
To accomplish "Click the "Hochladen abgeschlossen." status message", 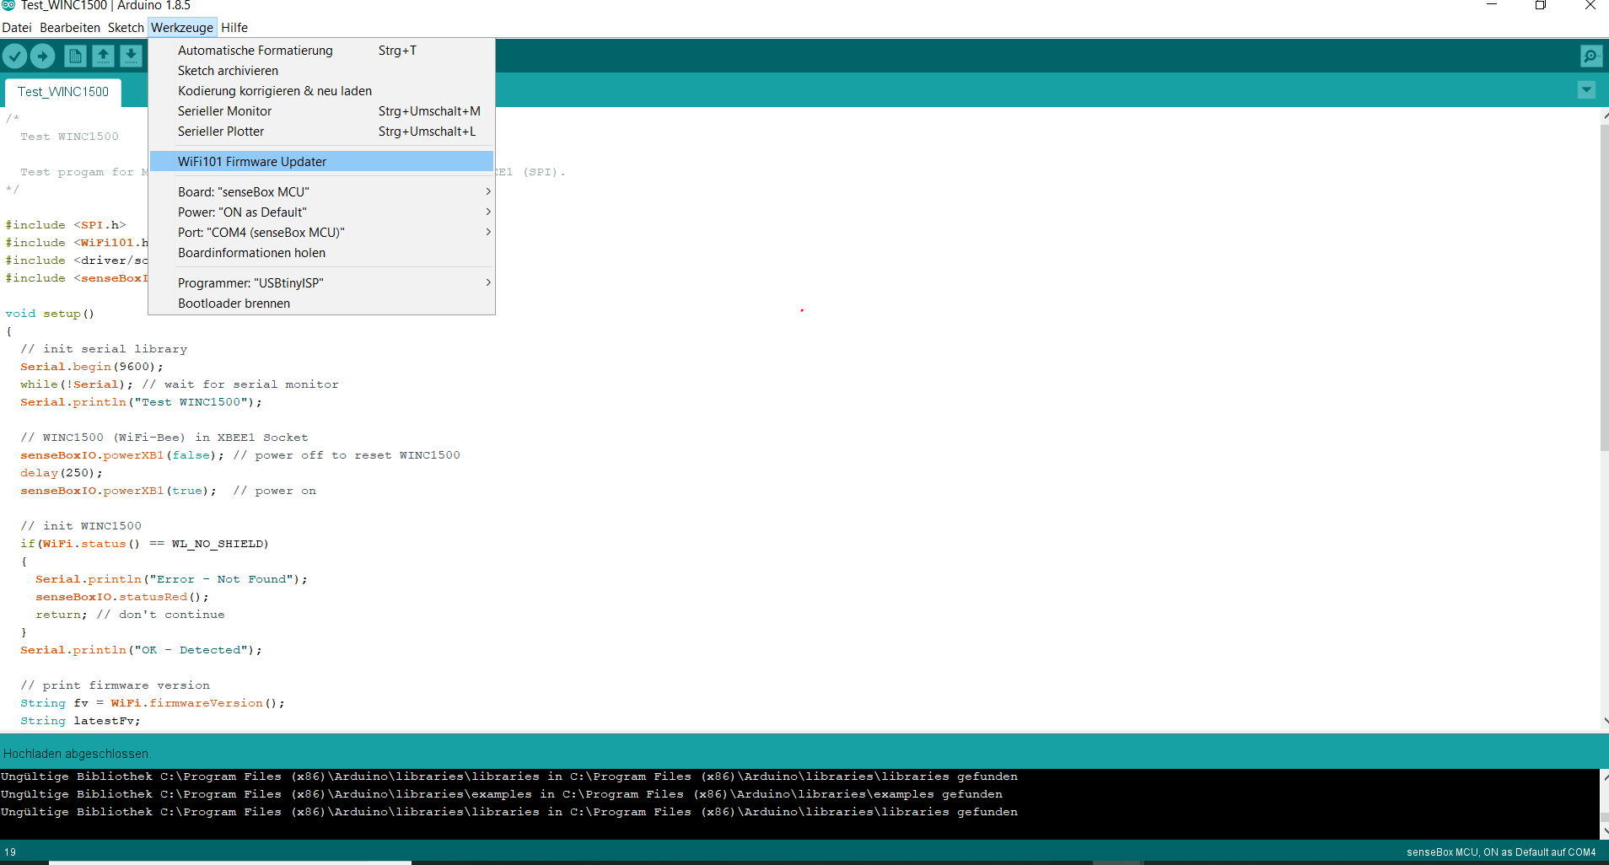I will tap(78, 754).
